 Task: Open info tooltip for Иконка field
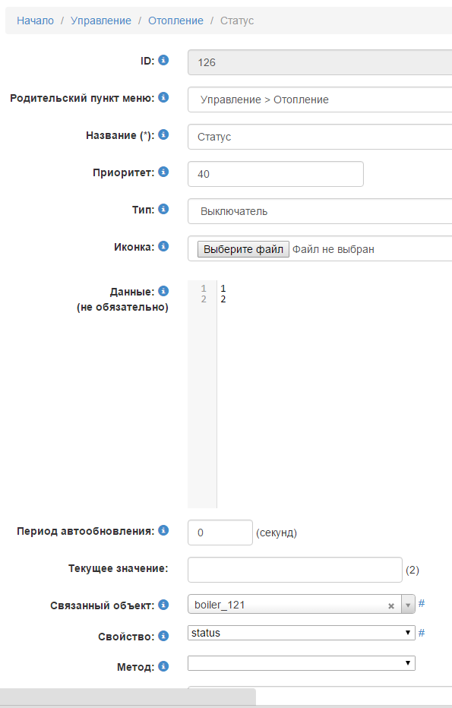(164, 248)
